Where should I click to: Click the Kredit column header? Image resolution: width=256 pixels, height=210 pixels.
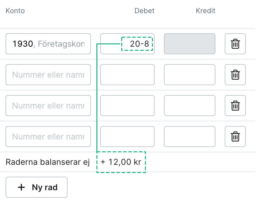coord(205,11)
